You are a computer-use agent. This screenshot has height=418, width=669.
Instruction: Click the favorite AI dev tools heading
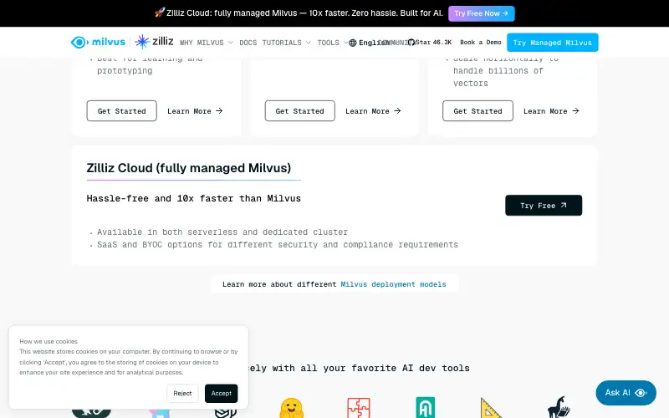(x=359, y=368)
